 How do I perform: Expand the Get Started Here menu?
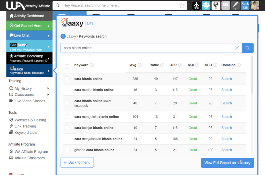tap(48, 26)
